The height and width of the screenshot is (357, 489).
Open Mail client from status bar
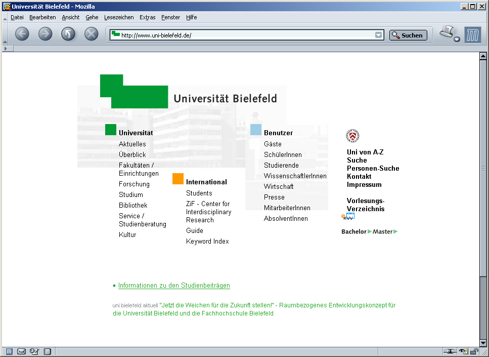point(22,351)
